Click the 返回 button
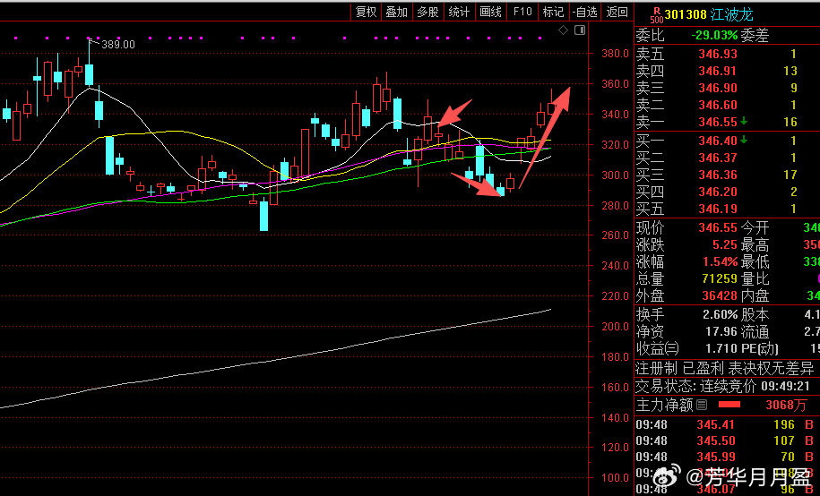The image size is (820, 496). click(x=617, y=12)
